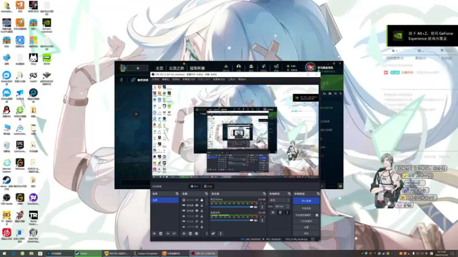Click exit button in OBS controls
The width and height of the screenshot is (458, 257).
point(306,234)
